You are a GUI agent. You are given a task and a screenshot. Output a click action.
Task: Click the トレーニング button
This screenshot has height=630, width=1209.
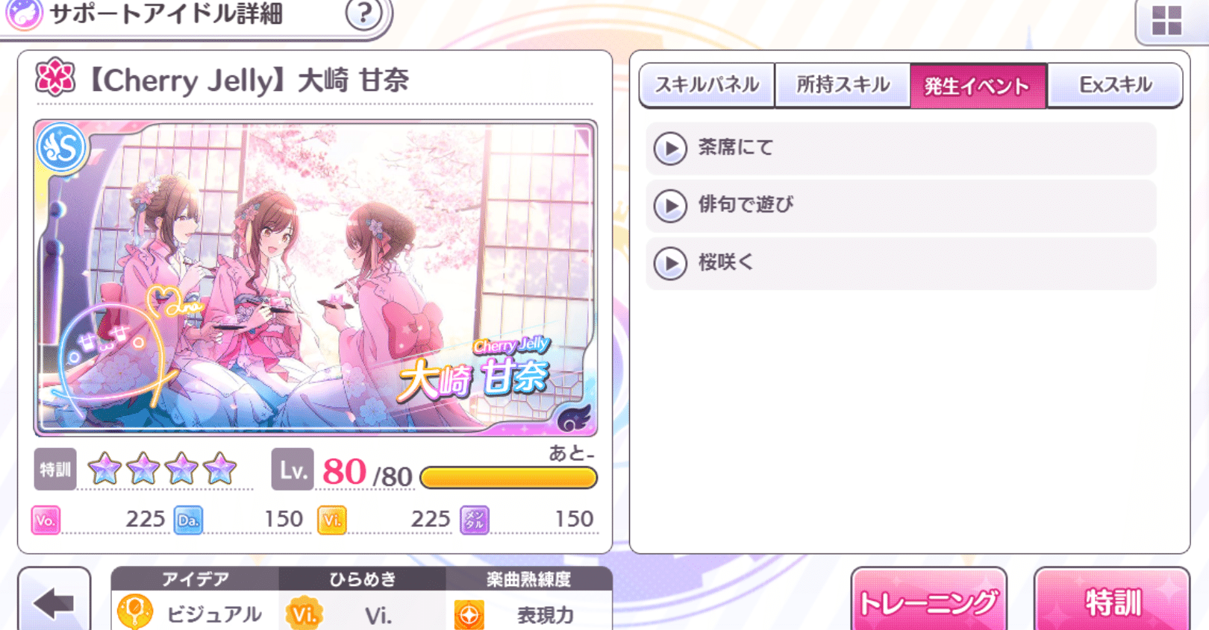[928, 601]
